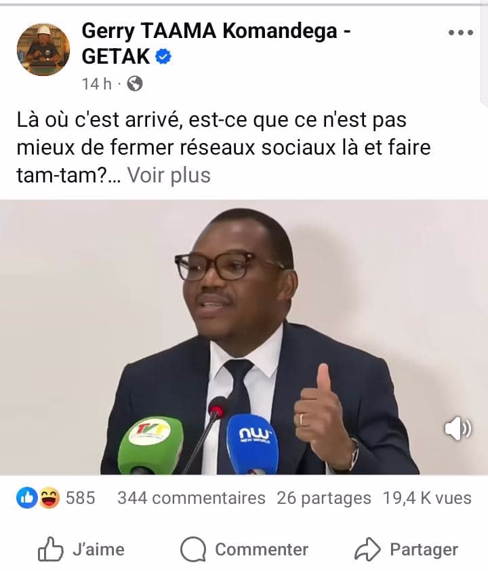Click the thumbs-up outline icon
This screenshot has width=488, height=571.
[51, 549]
